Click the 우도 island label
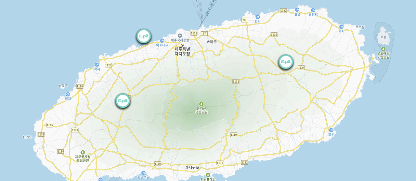The width and height of the screenshot is (416, 181). [x=383, y=37]
